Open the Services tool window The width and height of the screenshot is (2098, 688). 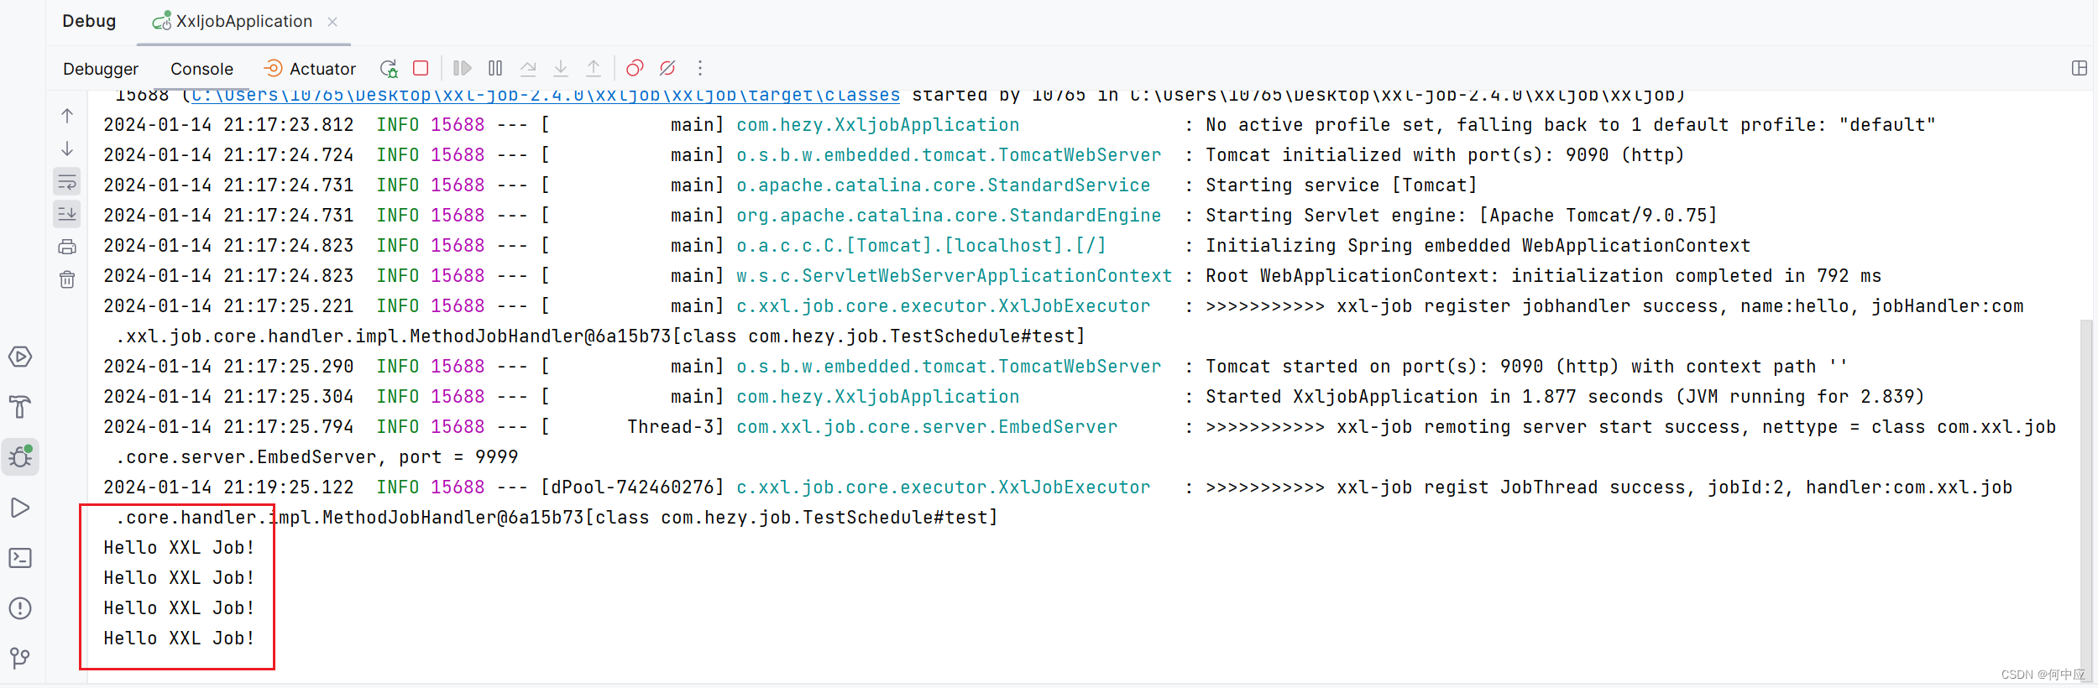coord(20,357)
